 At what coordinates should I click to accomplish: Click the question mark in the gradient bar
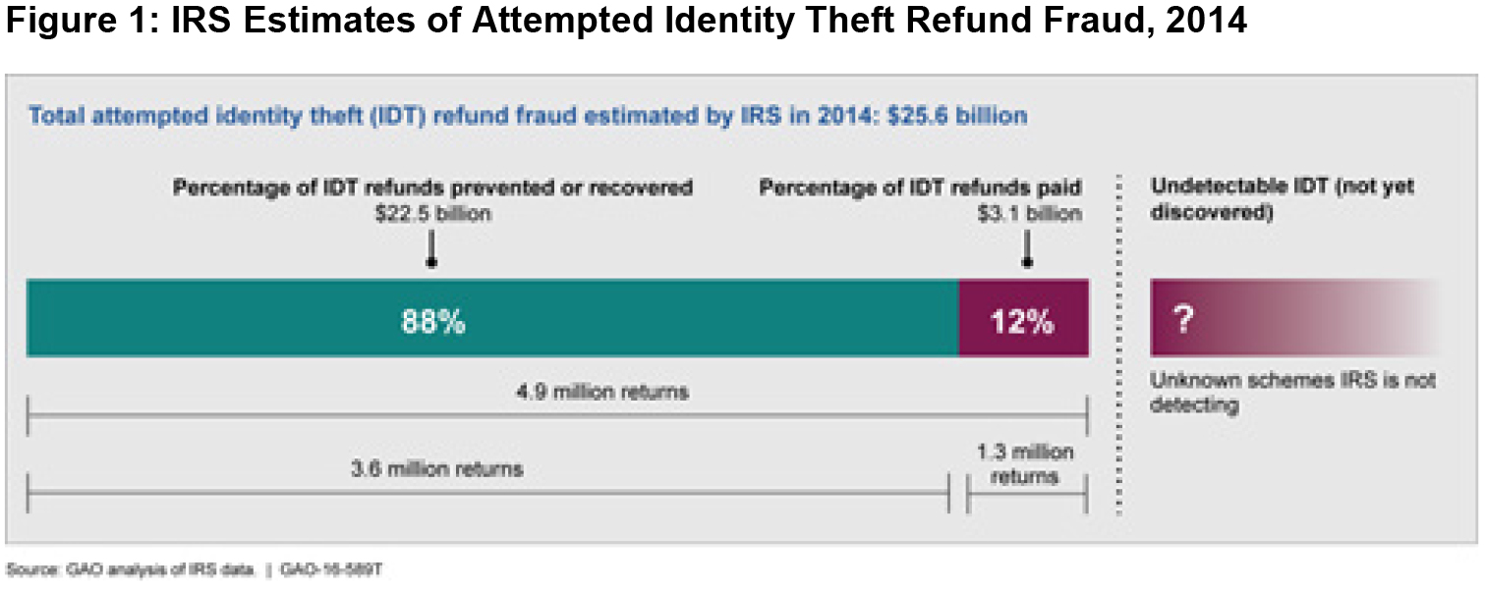(x=1183, y=319)
